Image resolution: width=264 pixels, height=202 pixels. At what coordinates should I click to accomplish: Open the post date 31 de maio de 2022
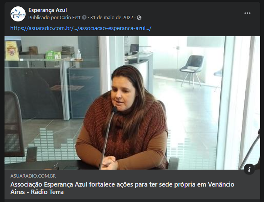tap(112, 18)
